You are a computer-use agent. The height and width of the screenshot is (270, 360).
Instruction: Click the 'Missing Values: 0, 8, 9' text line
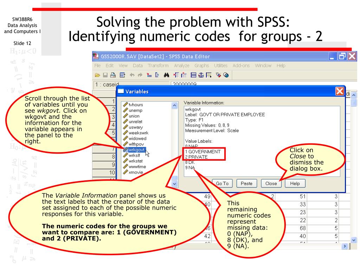pos(207,126)
